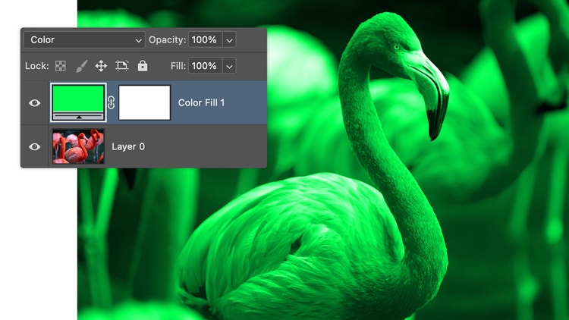The image size is (569, 320).
Task: Click the Lock label
Action: point(36,66)
